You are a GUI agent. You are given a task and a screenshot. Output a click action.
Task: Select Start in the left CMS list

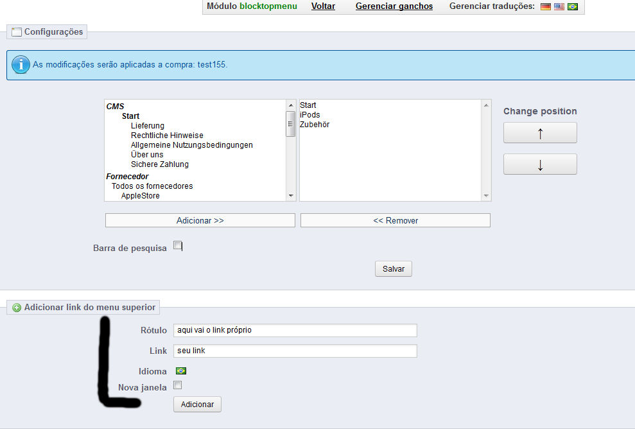tap(130, 116)
